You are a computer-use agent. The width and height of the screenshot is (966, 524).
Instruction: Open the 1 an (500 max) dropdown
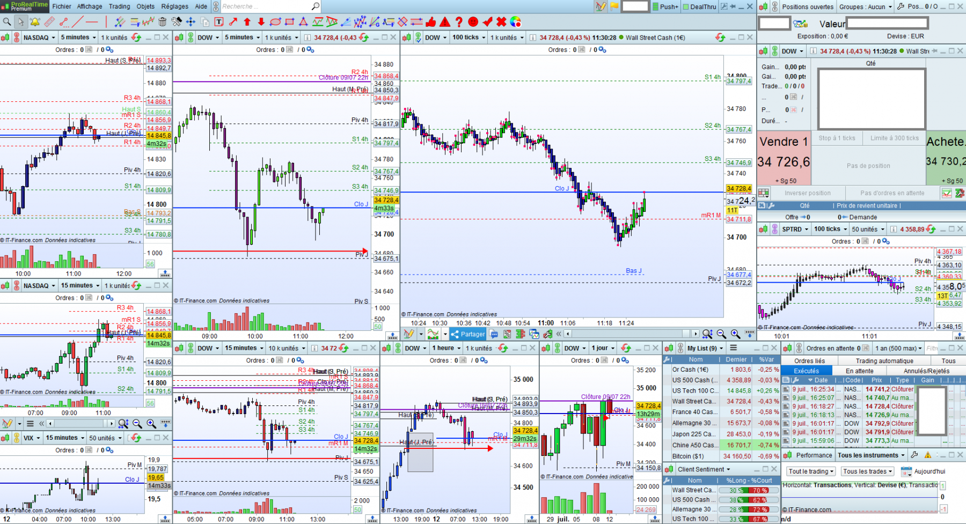[x=899, y=348]
